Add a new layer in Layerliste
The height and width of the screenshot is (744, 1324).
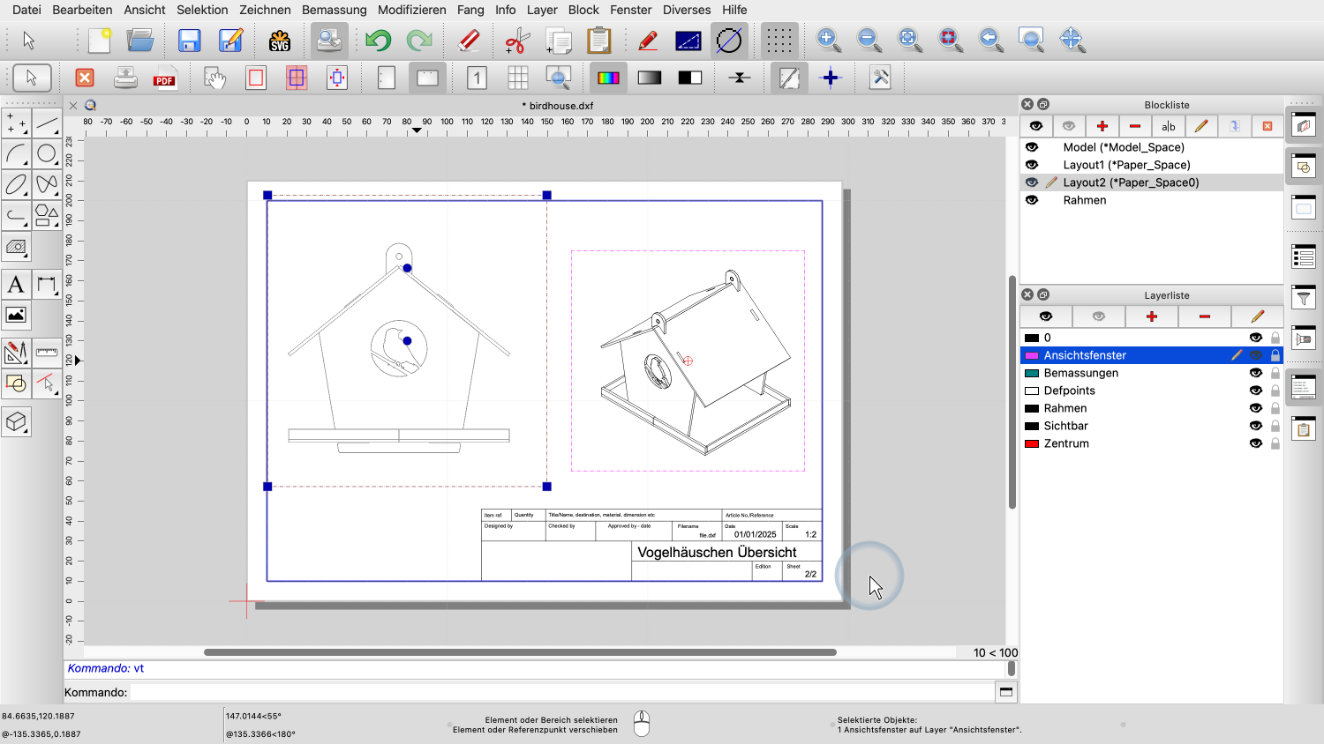tap(1152, 316)
